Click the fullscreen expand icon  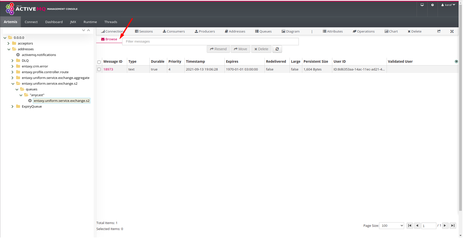452,31
